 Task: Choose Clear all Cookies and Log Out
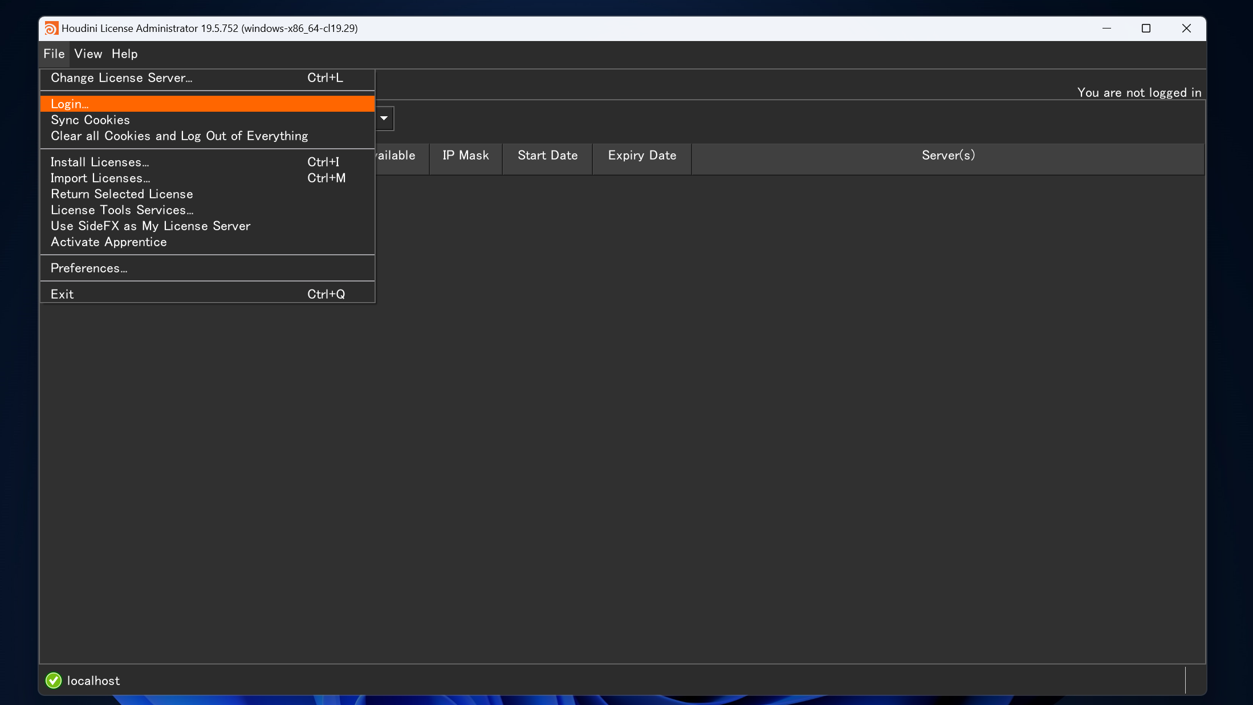208,136
